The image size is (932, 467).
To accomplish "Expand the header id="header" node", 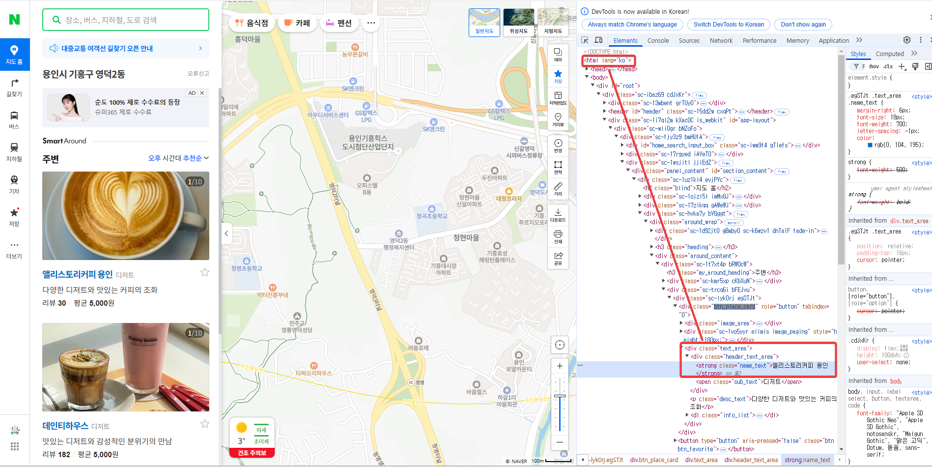I will [x=605, y=111].
